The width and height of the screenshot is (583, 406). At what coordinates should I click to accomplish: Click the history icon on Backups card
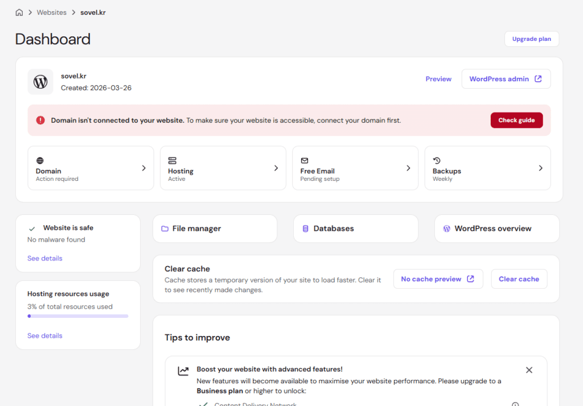coord(437,160)
